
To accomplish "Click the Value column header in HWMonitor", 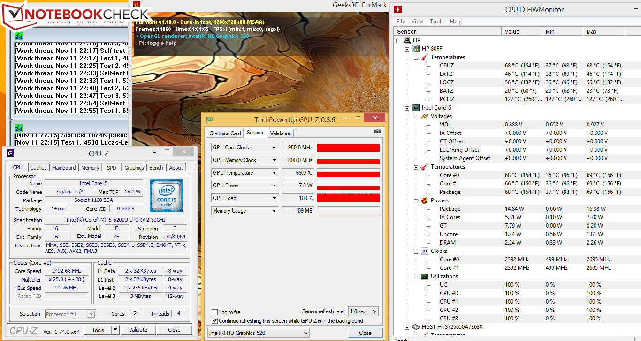I will pos(522,31).
